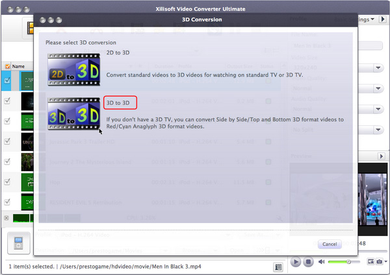Stop the preview playback
The width and height of the screenshot is (390, 275).
click(308, 261)
